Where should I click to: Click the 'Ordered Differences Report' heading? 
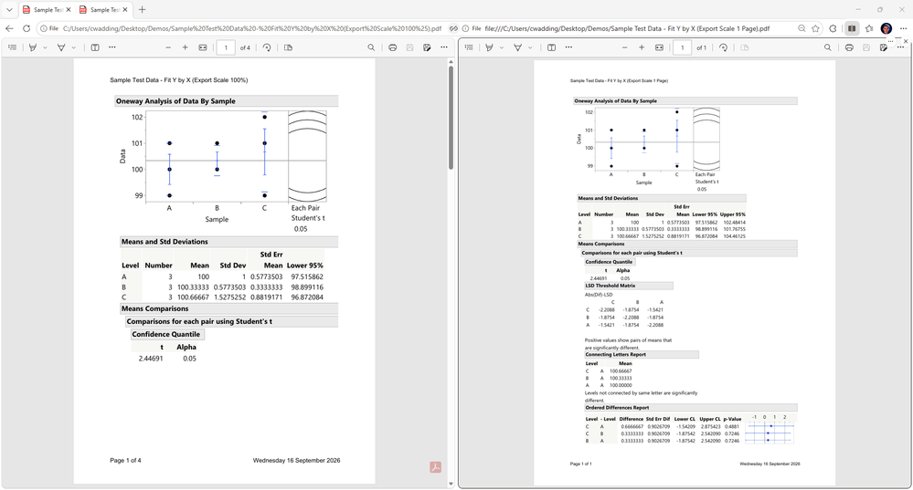coord(691,408)
